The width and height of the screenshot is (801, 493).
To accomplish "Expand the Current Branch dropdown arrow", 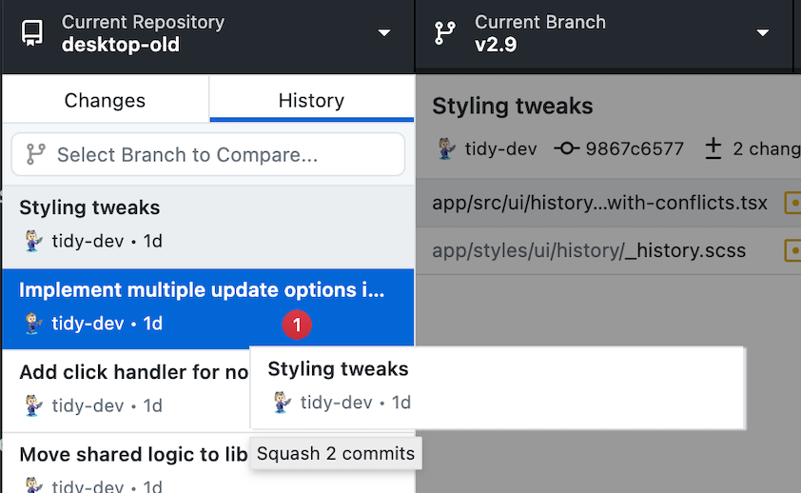I will click(763, 33).
